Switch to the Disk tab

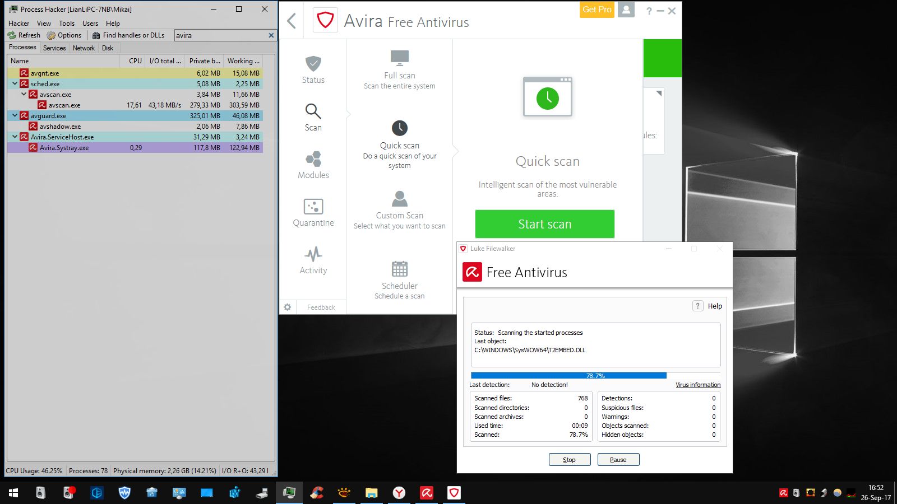(x=108, y=48)
